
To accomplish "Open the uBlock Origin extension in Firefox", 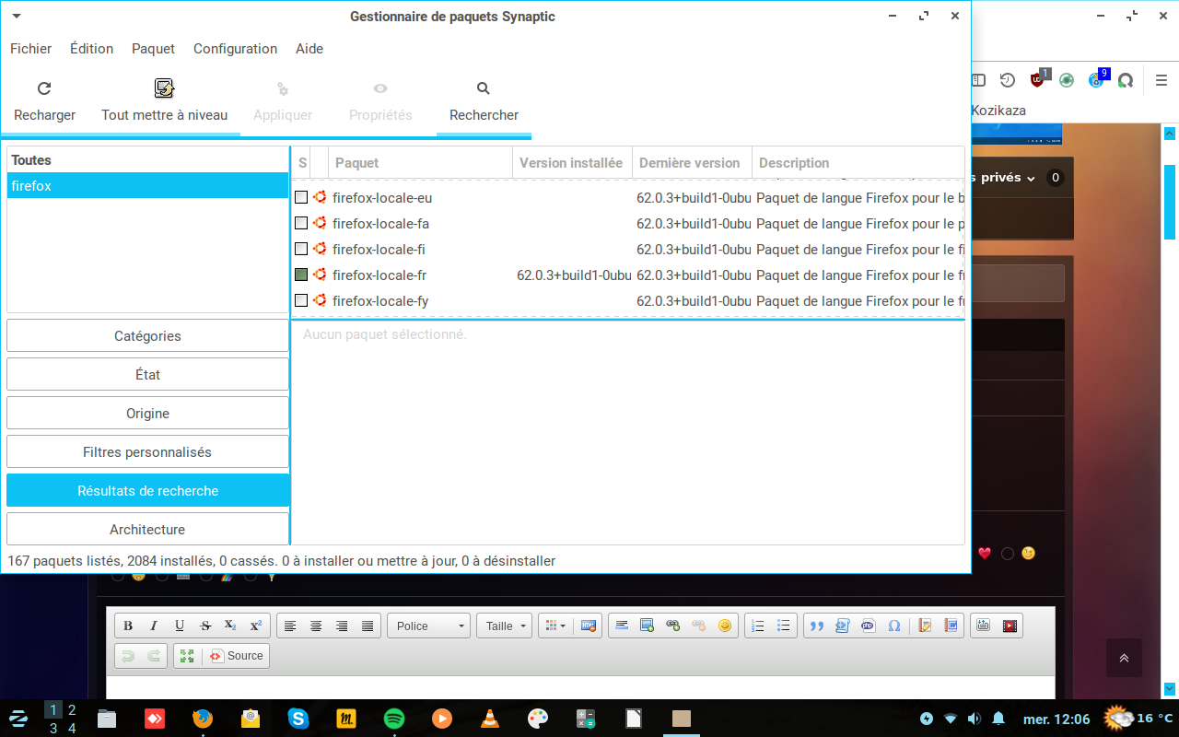I will [1038, 79].
